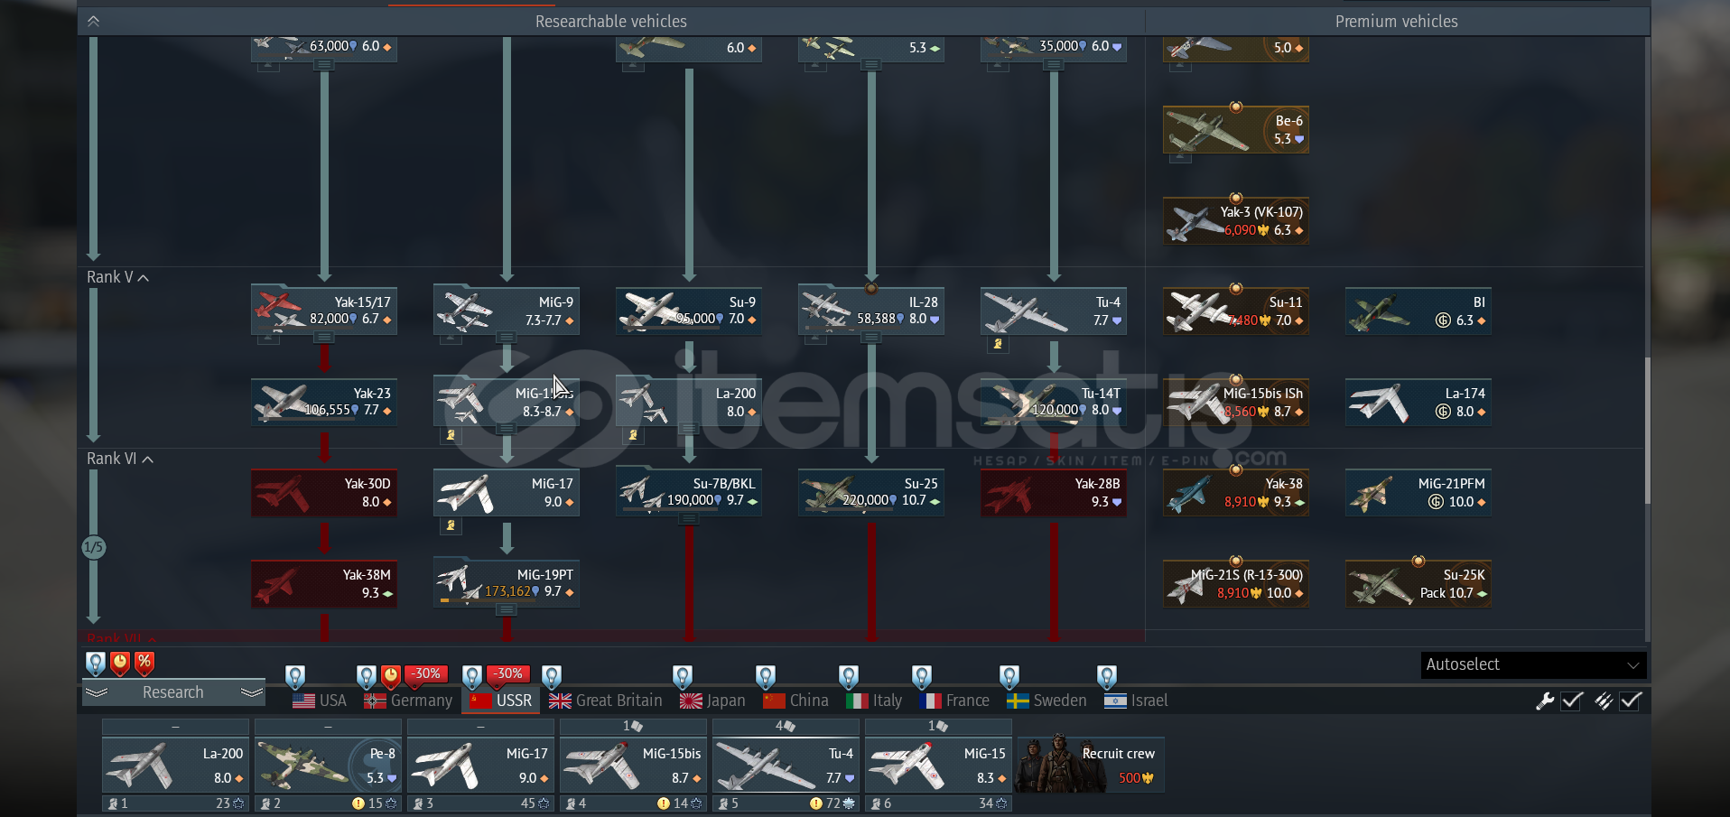Click the lightbulb marker above France

922,676
